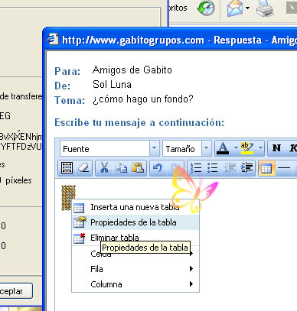This screenshot has height=311, width=297.
Task: Increase the indent with the indent icon
Action: pos(246,168)
